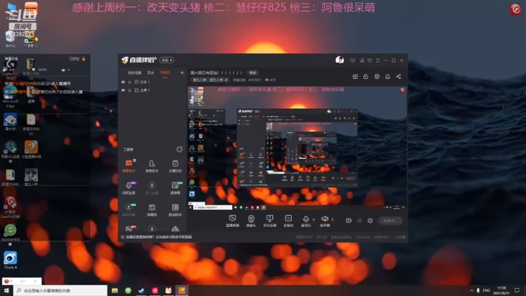Open the 读弹幕 tool in toolbox
Screen dimensions: 526x296
[x=175, y=188]
